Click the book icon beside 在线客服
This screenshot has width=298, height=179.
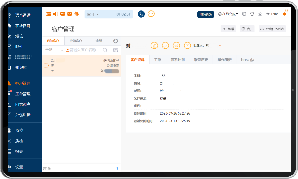tap(244, 14)
